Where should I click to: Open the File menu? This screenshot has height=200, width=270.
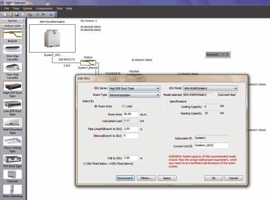coord(7,8)
